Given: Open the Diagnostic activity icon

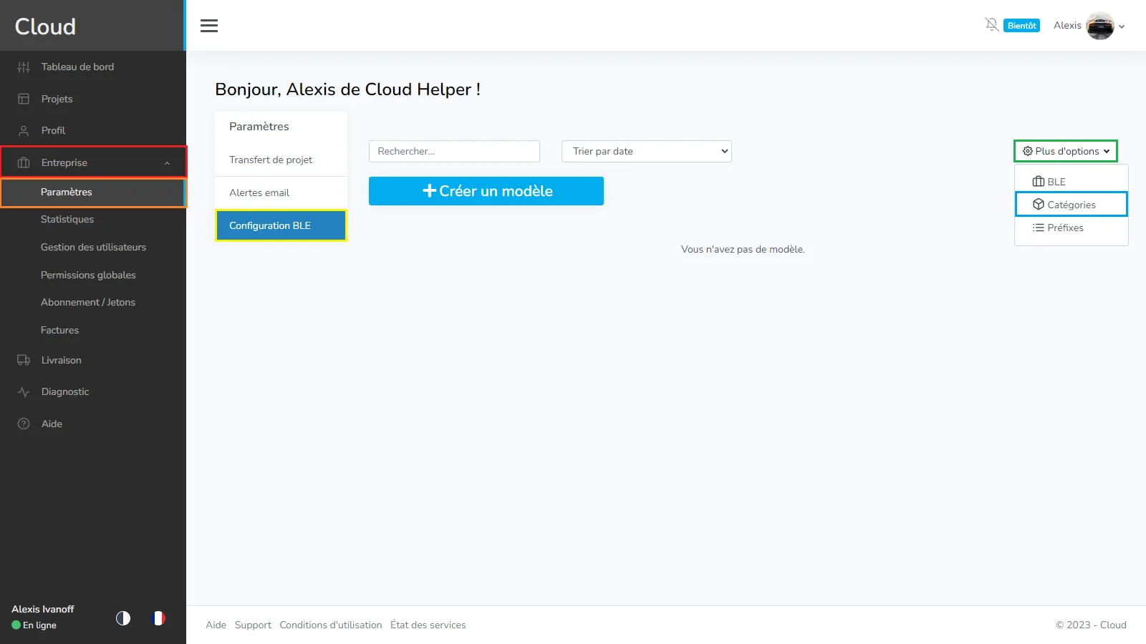Looking at the screenshot, I should 24,391.
